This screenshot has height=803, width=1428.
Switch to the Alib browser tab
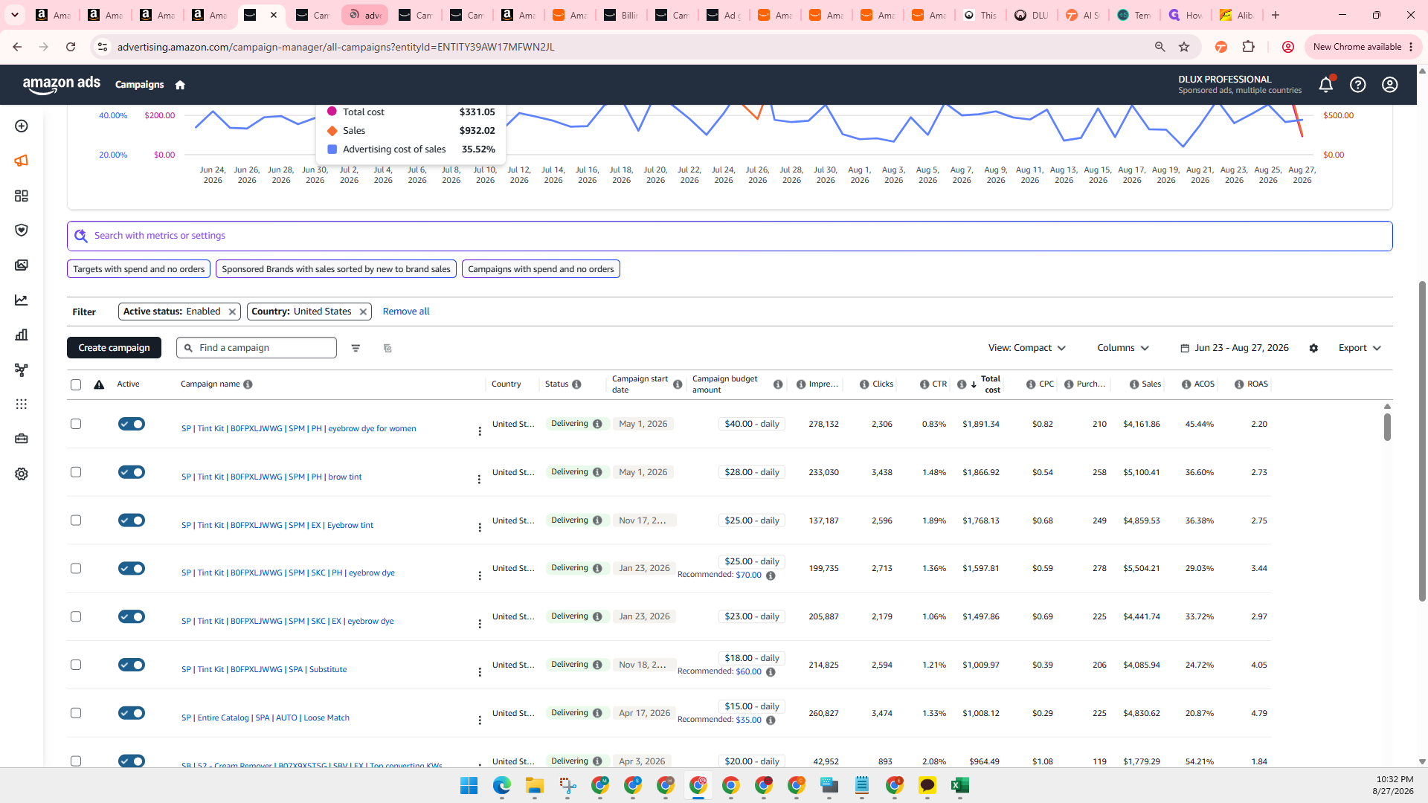[x=1237, y=15]
